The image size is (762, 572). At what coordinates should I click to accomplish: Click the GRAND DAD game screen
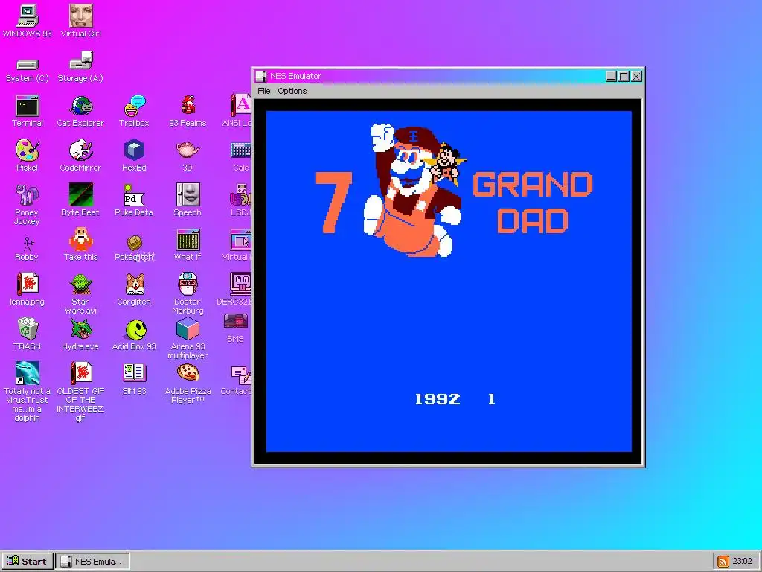(449, 281)
